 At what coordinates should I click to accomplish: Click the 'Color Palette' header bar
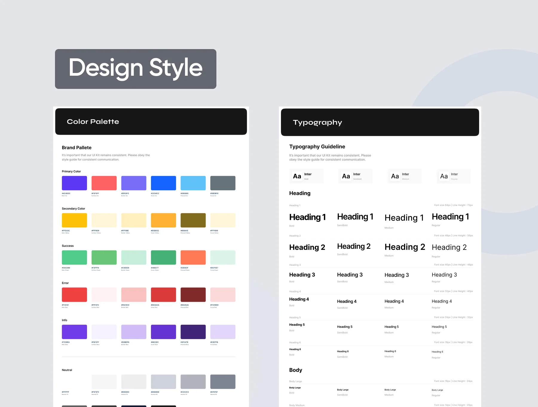pyautogui.click(x=151, y=122)
